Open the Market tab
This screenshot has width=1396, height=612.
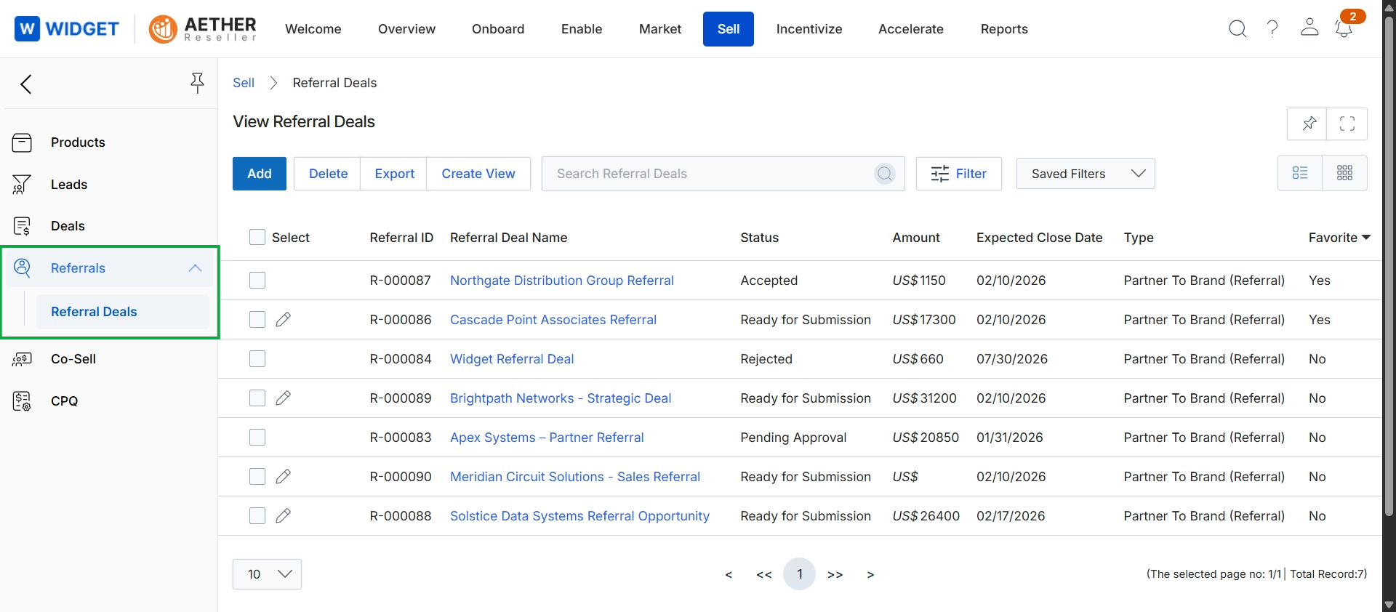660,29
